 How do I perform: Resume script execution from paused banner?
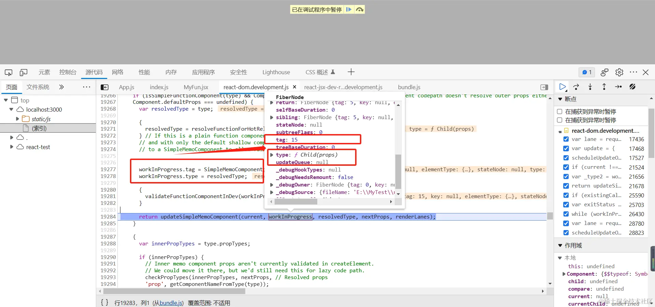tap(349, 10)
